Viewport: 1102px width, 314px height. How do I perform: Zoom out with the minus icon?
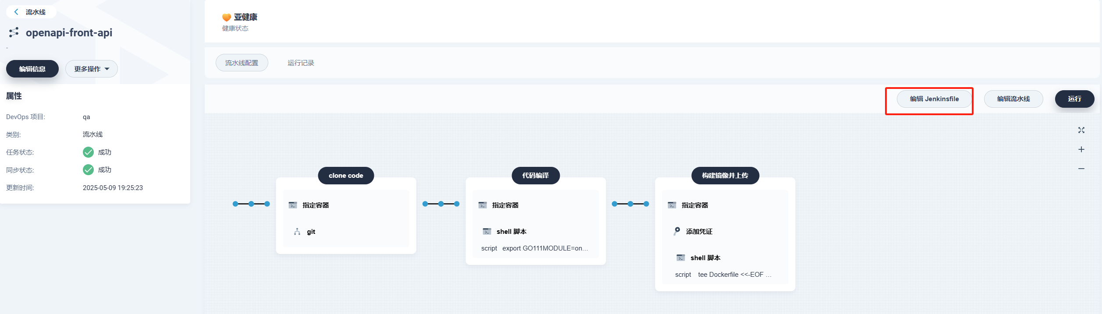coord(1081,169)
